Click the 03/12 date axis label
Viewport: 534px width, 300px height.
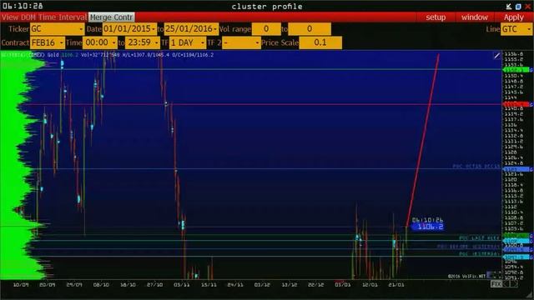262,284
